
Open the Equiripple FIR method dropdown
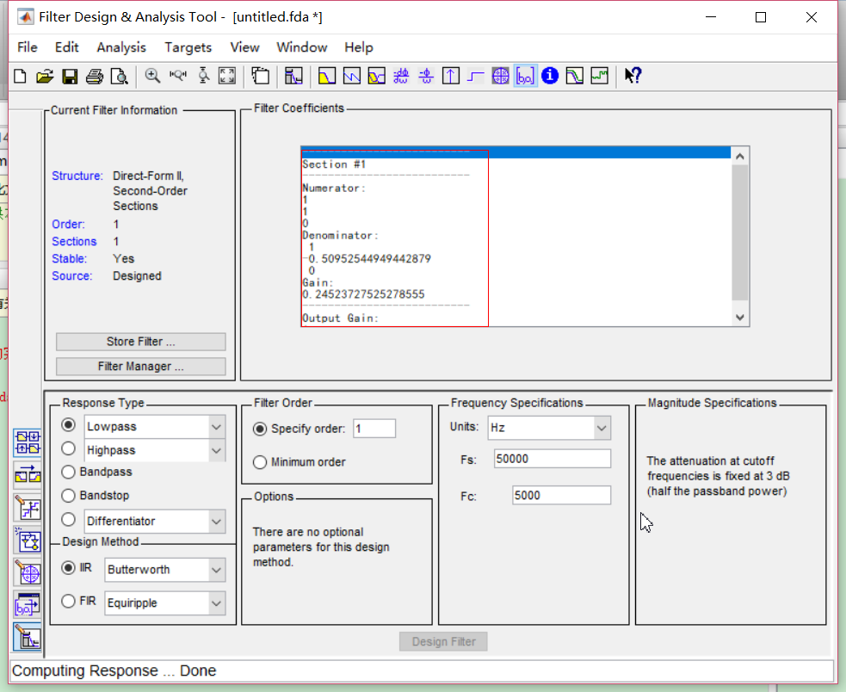[x=216, y=603]
